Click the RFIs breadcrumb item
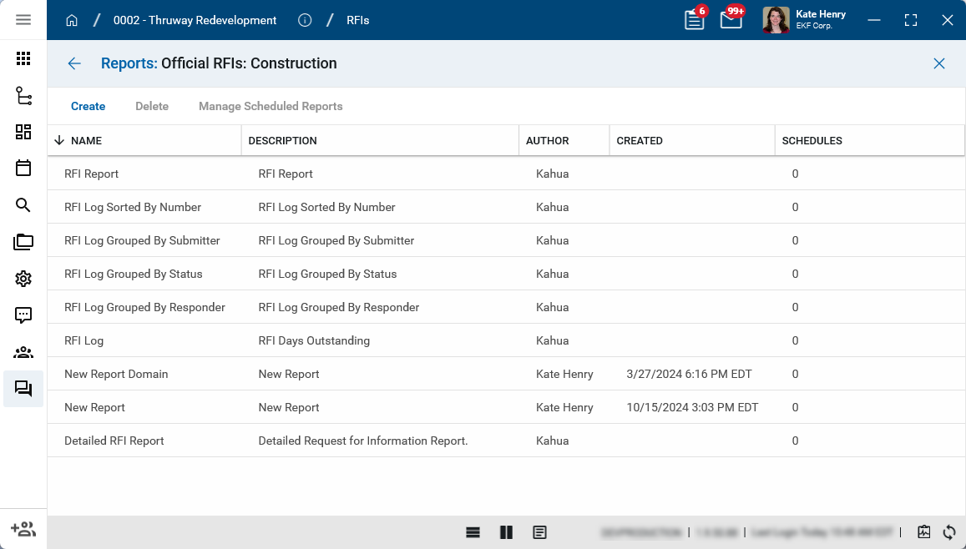The height and width of the screenshot is (549, 966). coord(358,20)
